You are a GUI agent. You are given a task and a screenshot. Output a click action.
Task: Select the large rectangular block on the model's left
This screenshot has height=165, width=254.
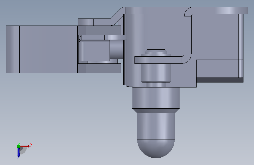[42, 49]
